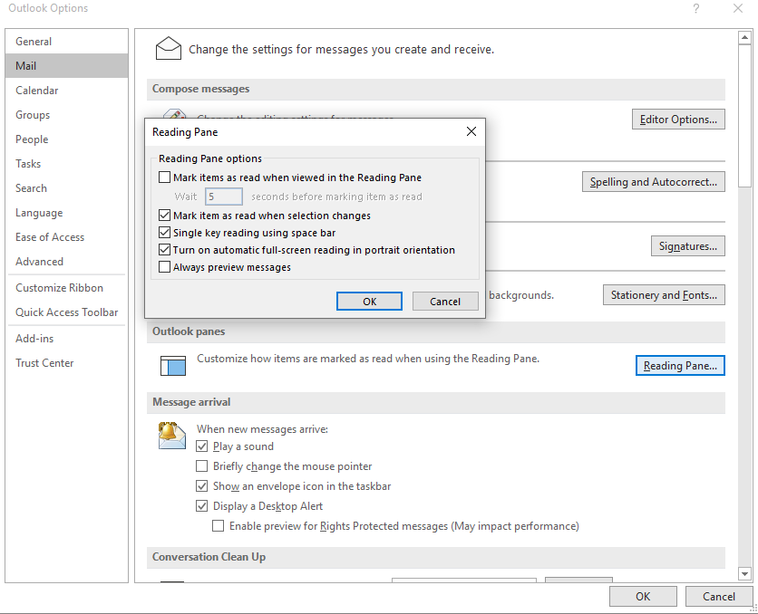Click Cancel at bottom of Outlook Options

point(719,597)
